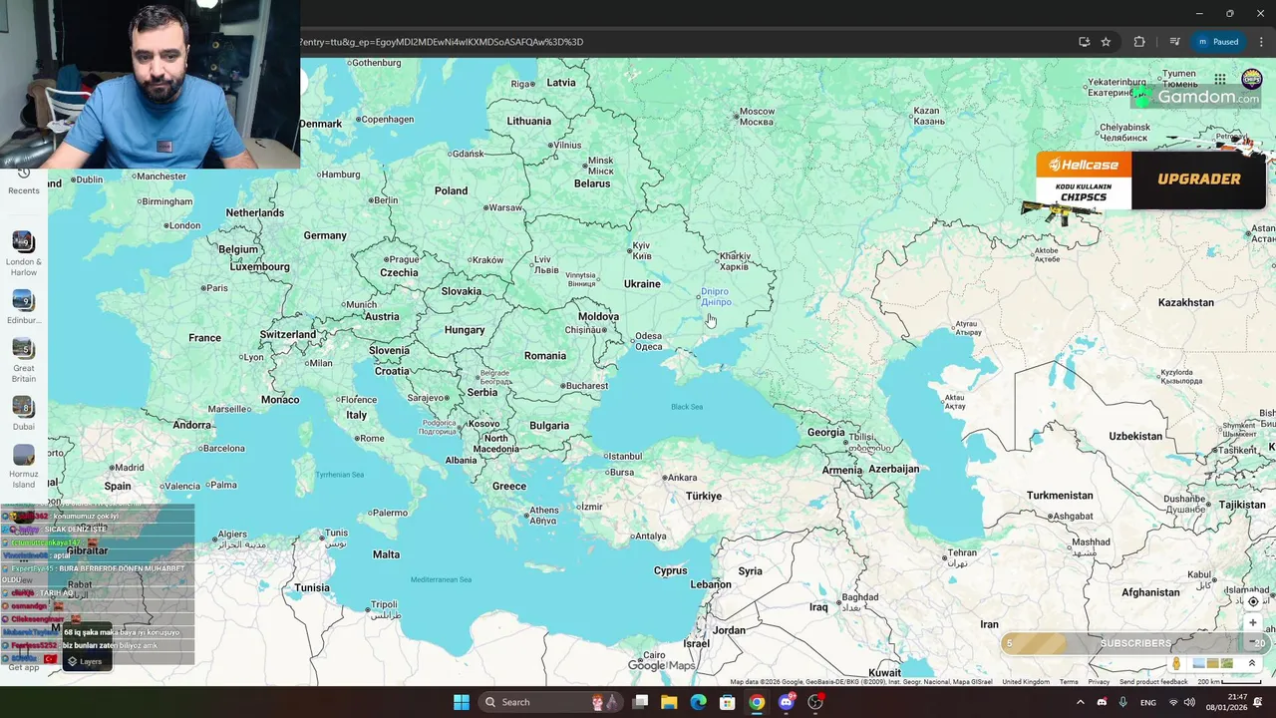Open Chrome media controls
The width and height of the screenshot is (1276, 718).
[1174, 42]
